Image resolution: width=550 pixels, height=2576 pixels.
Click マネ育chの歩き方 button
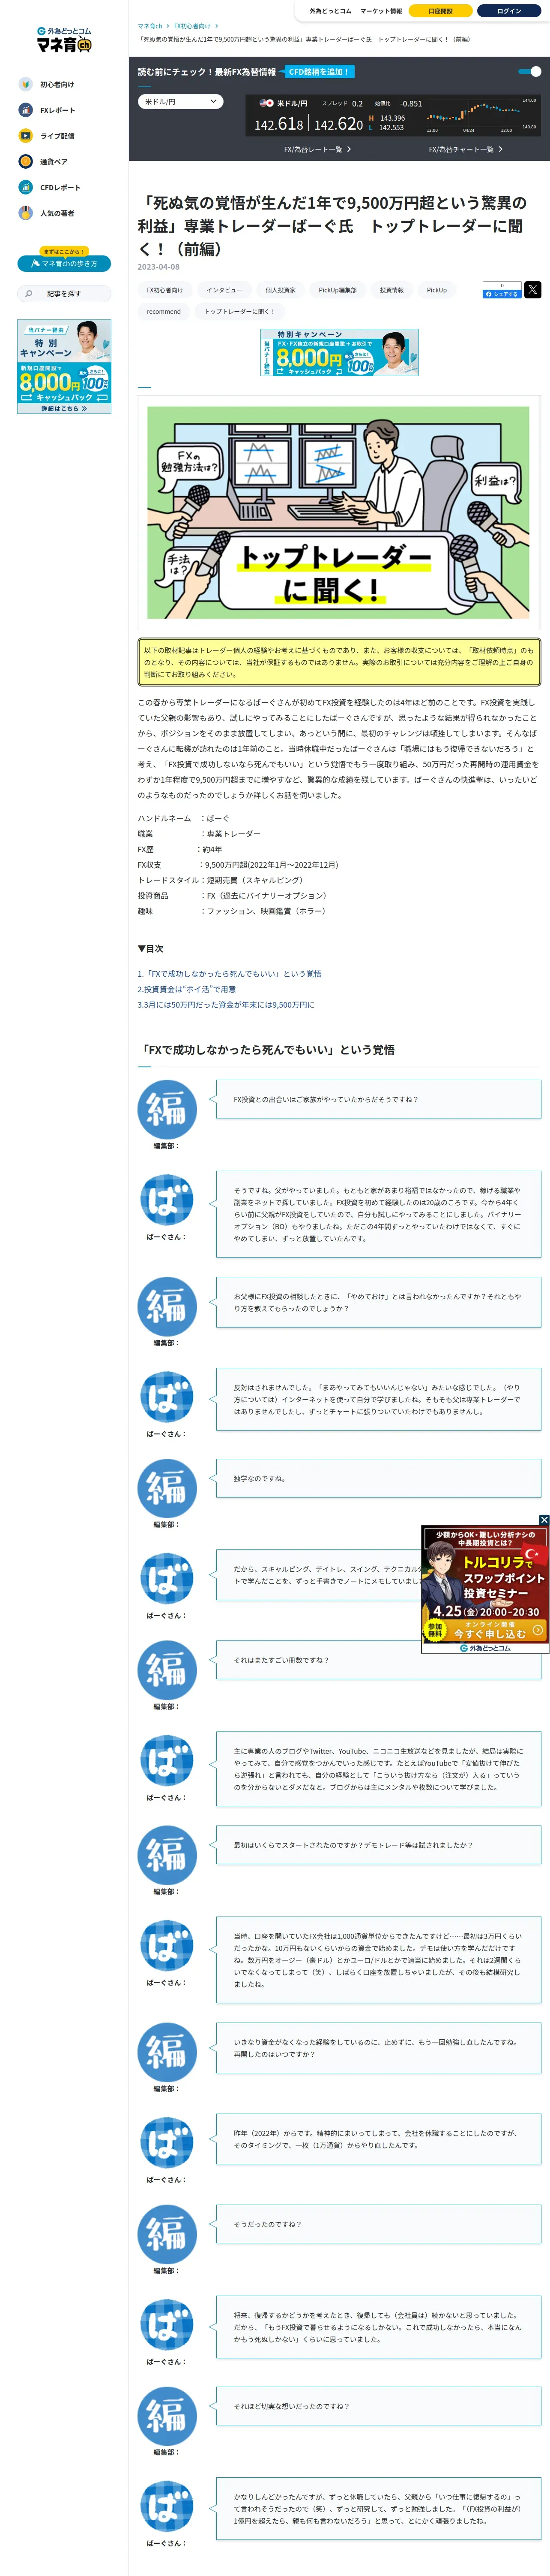point(64,264)
